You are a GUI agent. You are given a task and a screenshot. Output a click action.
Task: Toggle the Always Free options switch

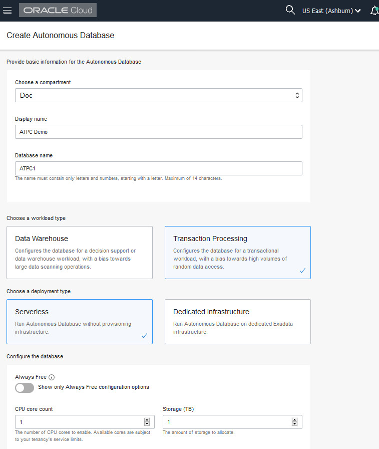tap(25, 388)
